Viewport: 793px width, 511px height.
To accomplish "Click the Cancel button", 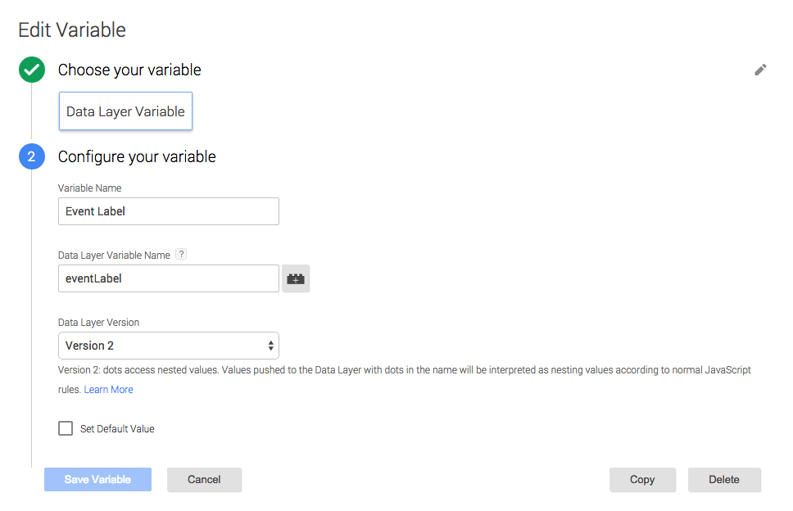I will point(204,480).
